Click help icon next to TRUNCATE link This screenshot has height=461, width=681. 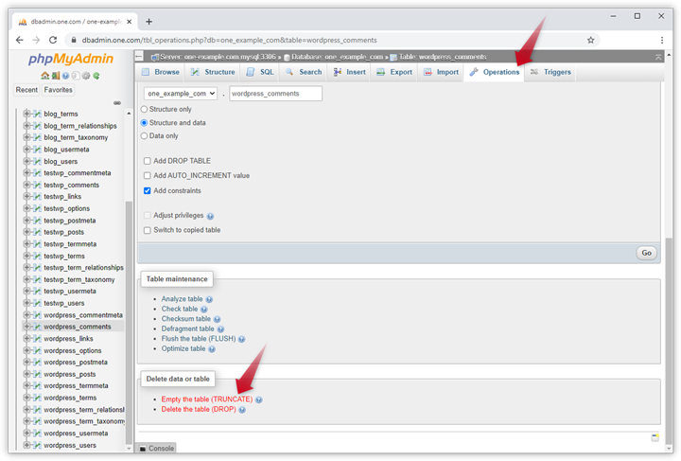tap(258, 399)
